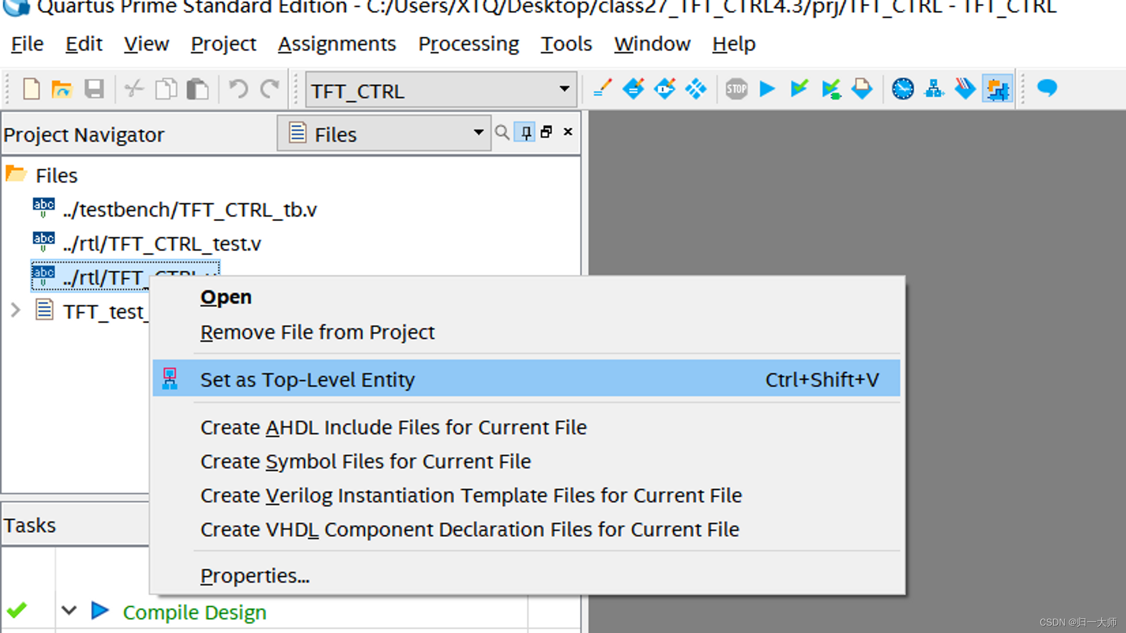The image size is (1126, 633).
Task: Open the Edit menu
Action: (x=84, y=44)
